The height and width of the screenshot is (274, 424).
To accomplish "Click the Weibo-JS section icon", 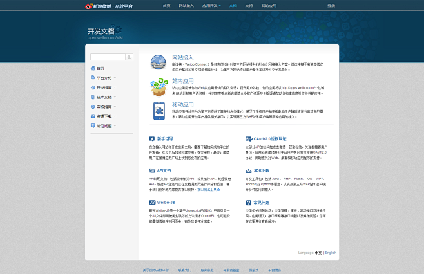I will (152, 201).
